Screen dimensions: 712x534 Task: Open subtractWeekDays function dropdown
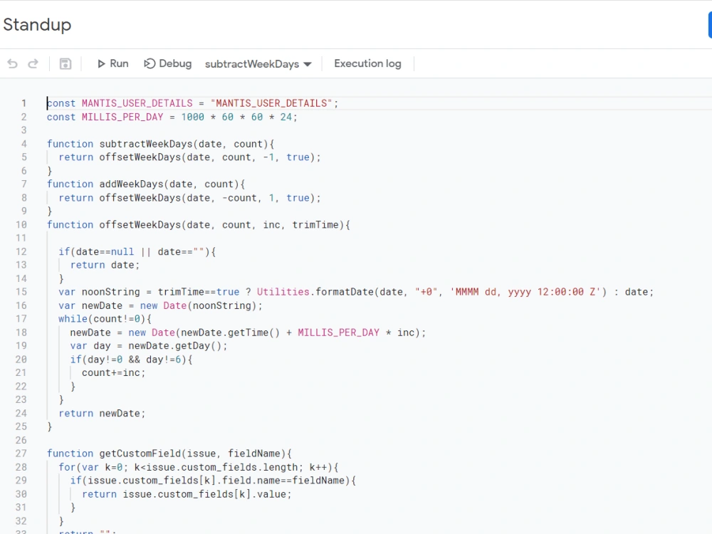[x=258, y=64]
